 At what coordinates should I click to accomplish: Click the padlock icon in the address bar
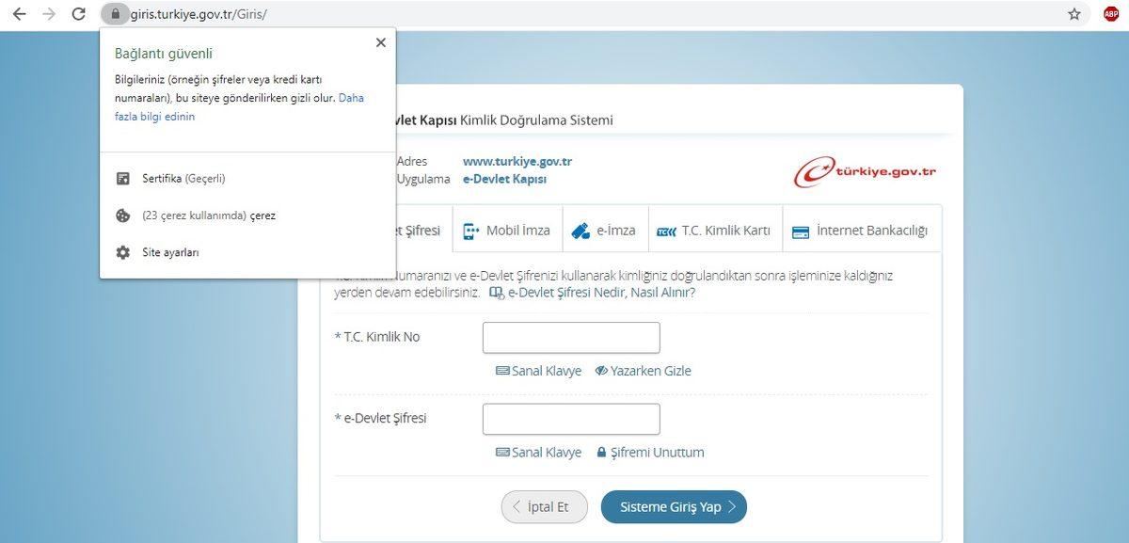(x=115, y=14)
